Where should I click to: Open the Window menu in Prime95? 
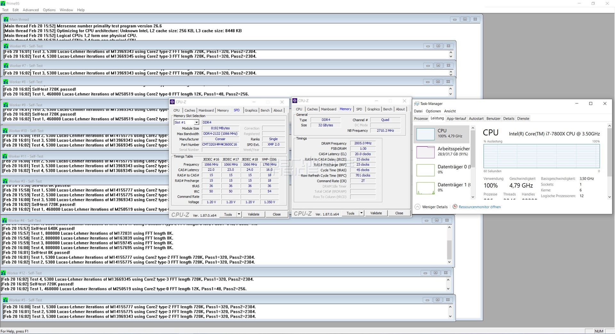[66, 10]
